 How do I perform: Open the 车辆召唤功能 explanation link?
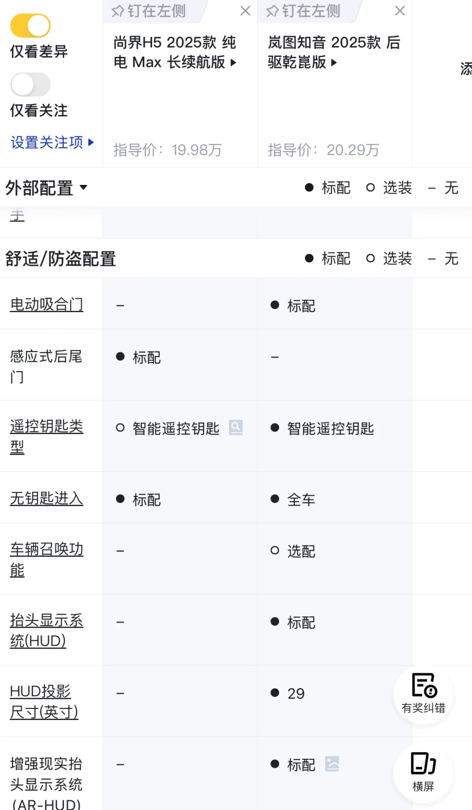pos(46,560)
